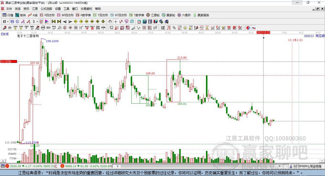Screen dimensions: 325x176
Task: Click the horizontal scrollbar left arrow
Action: [117, 166]
